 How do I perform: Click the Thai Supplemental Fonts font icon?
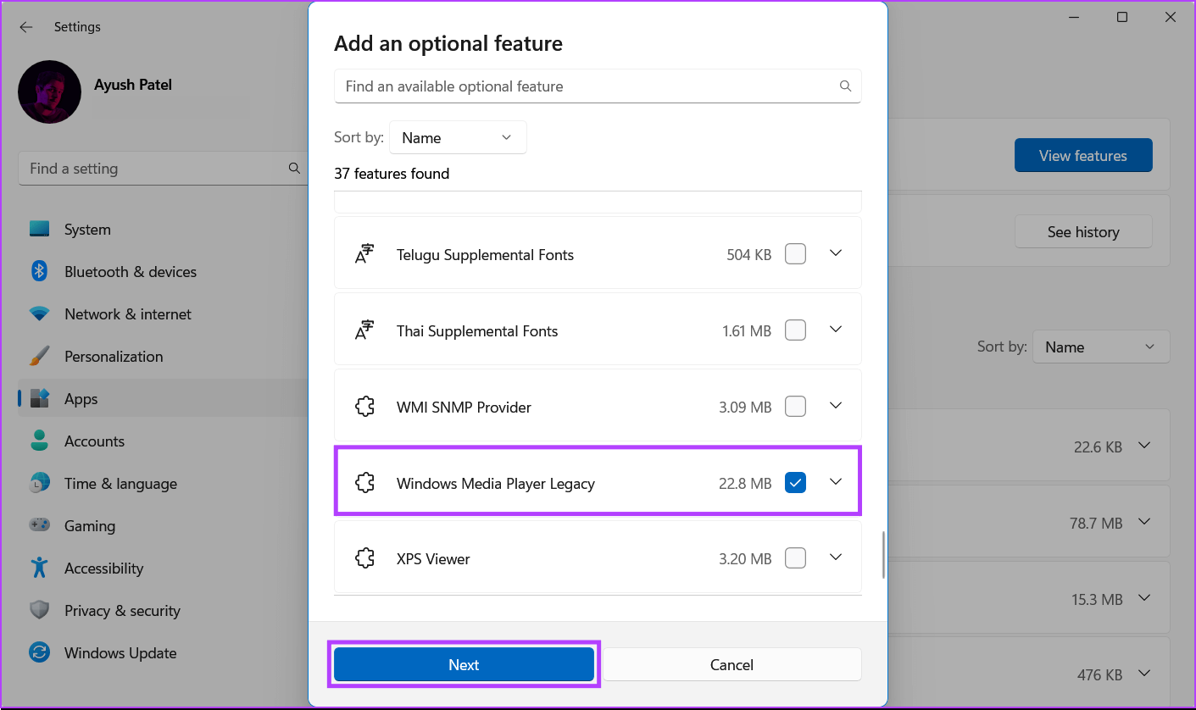[x=364, y=330]
